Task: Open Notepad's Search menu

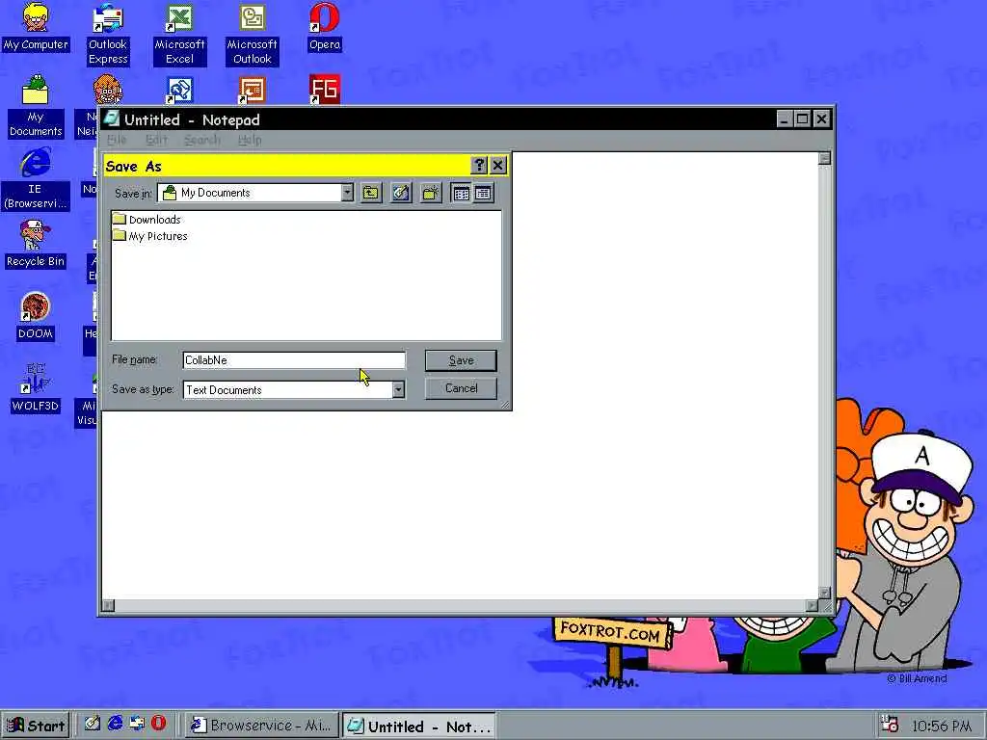Action: point(202,140)
